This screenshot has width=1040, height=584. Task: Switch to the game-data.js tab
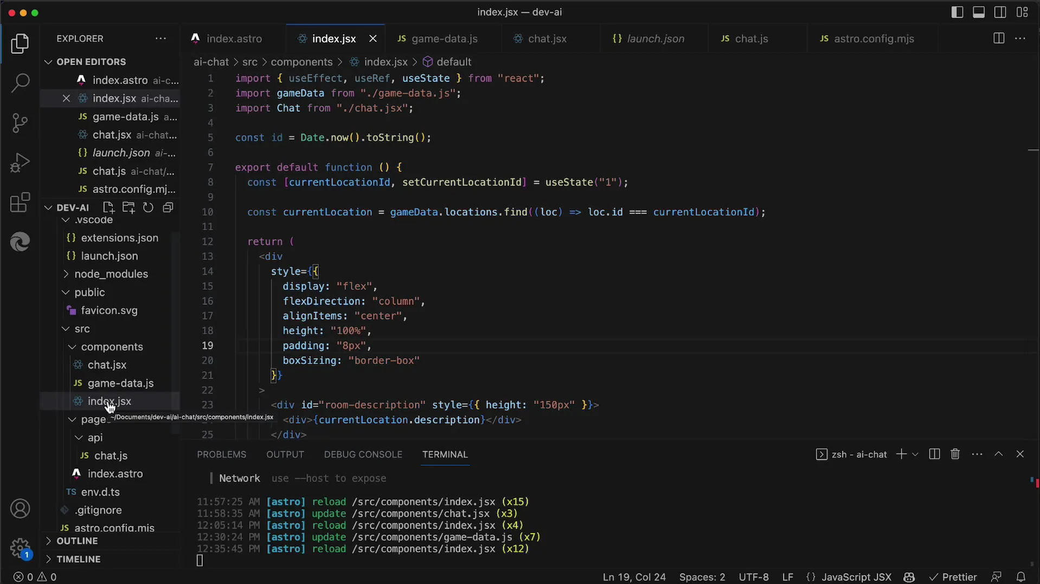click(444, 38)
